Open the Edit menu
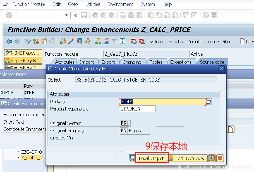 tap(57, 4)
